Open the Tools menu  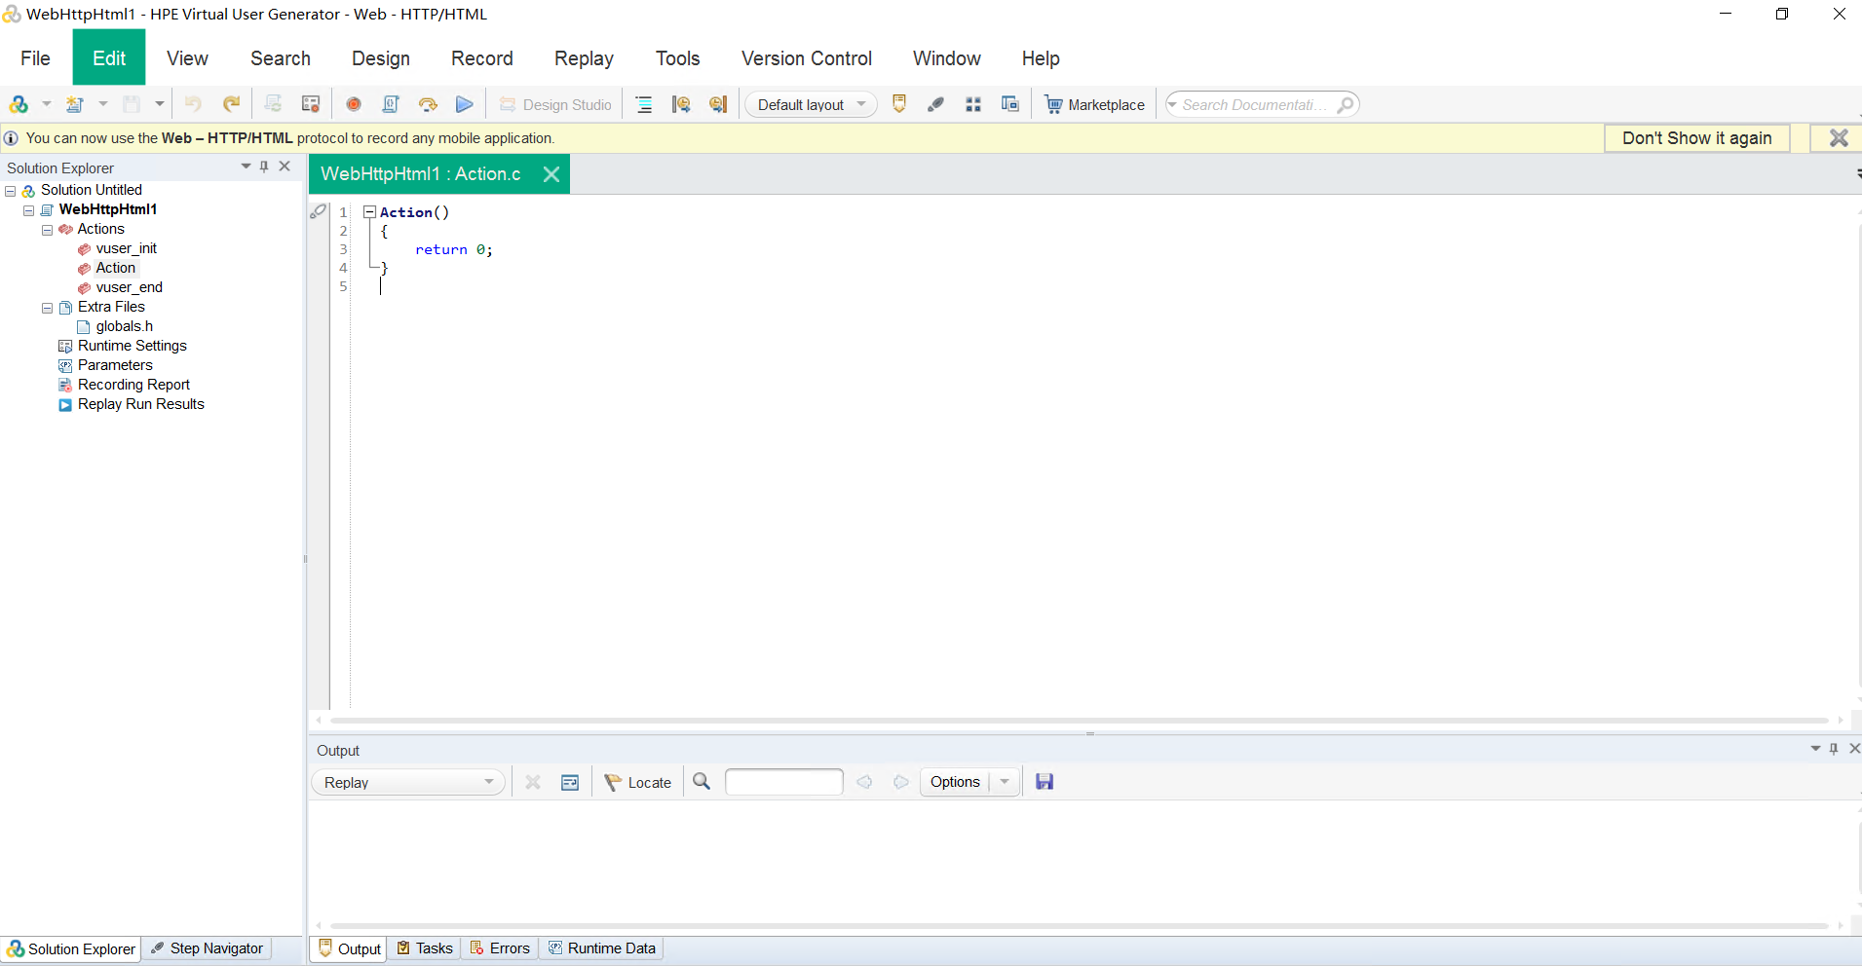click(x=678, y=58)
